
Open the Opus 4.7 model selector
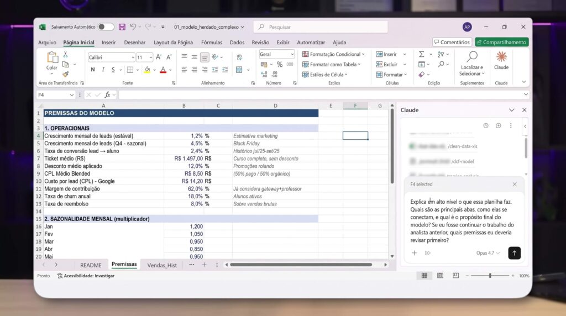(488, 253)
